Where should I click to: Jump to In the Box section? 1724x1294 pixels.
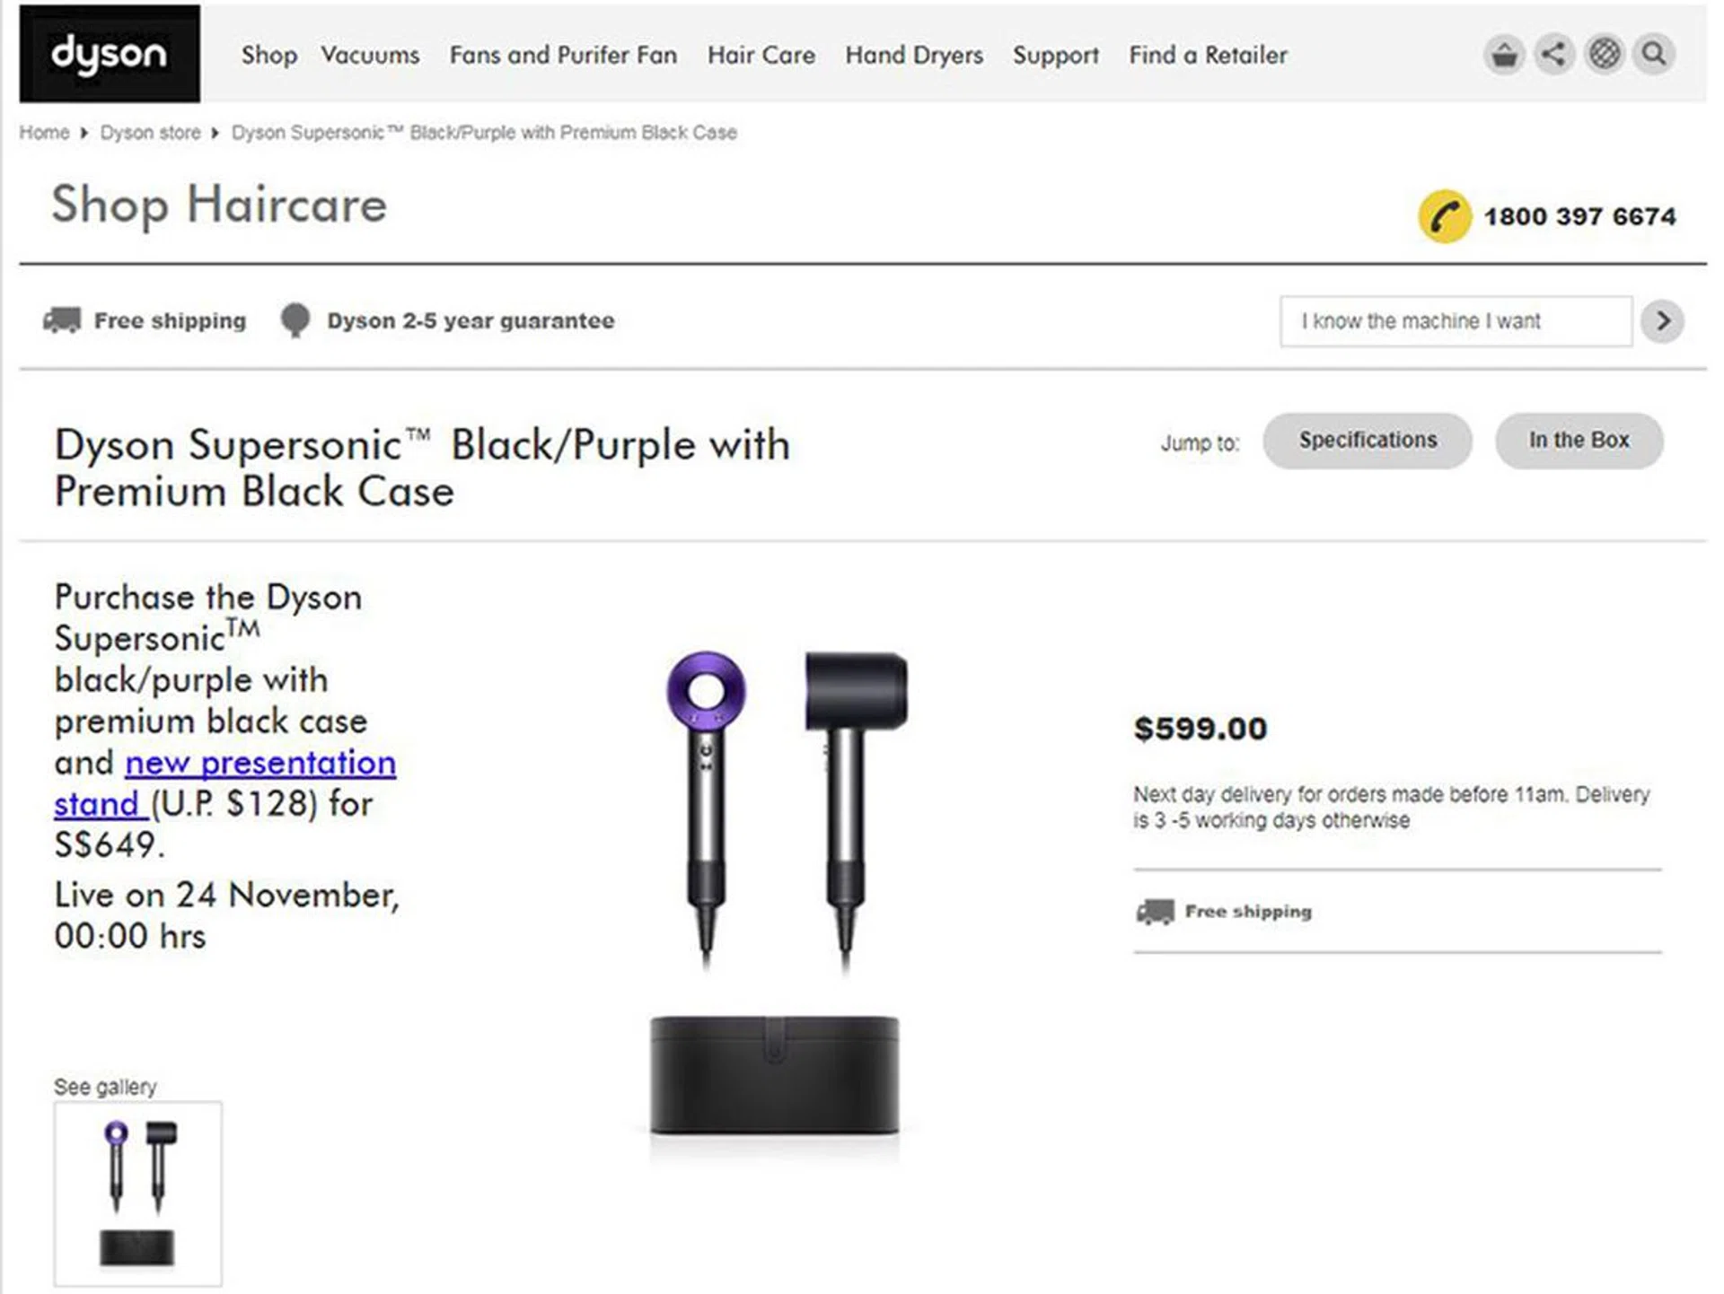tap(1579, 441)
